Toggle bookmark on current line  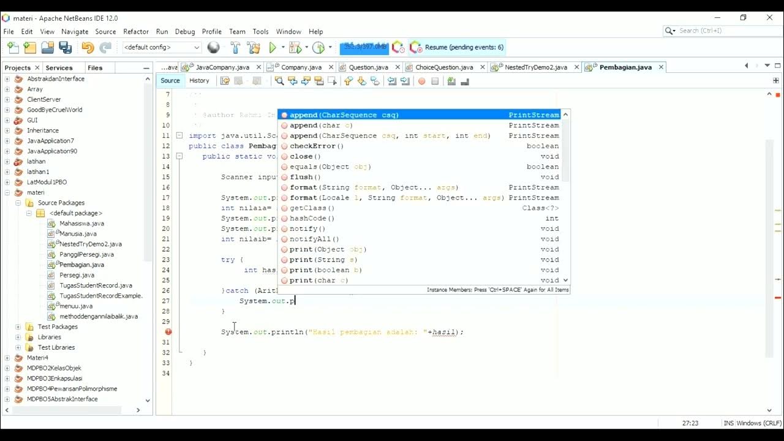375,81
